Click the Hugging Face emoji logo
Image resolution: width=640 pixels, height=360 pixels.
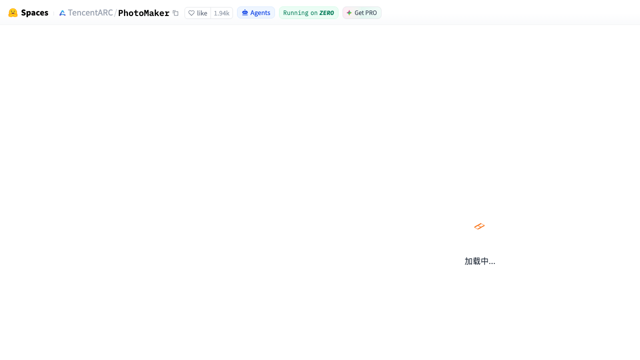click(x=13, y=12)
